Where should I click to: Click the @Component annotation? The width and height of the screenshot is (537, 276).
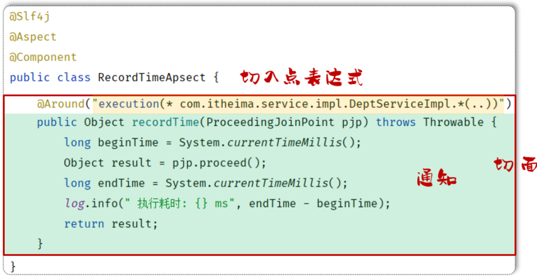pyautogui.click(x=43, y=57)
